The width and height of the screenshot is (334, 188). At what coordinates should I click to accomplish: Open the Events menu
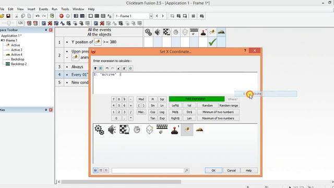[x=43, y=9]
